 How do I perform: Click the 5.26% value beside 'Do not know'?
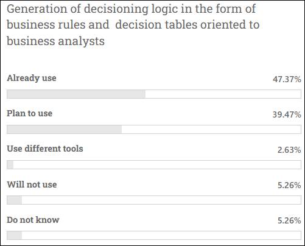[289, 220]
